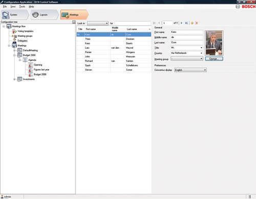This screenshot has width=256, height=199.
Task: Click the Meeting groups tree icon
Action: (x=14, y=36)
